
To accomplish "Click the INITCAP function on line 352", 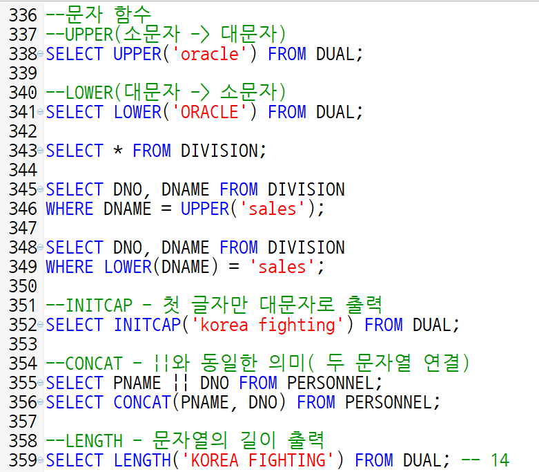I will point(147,325).
